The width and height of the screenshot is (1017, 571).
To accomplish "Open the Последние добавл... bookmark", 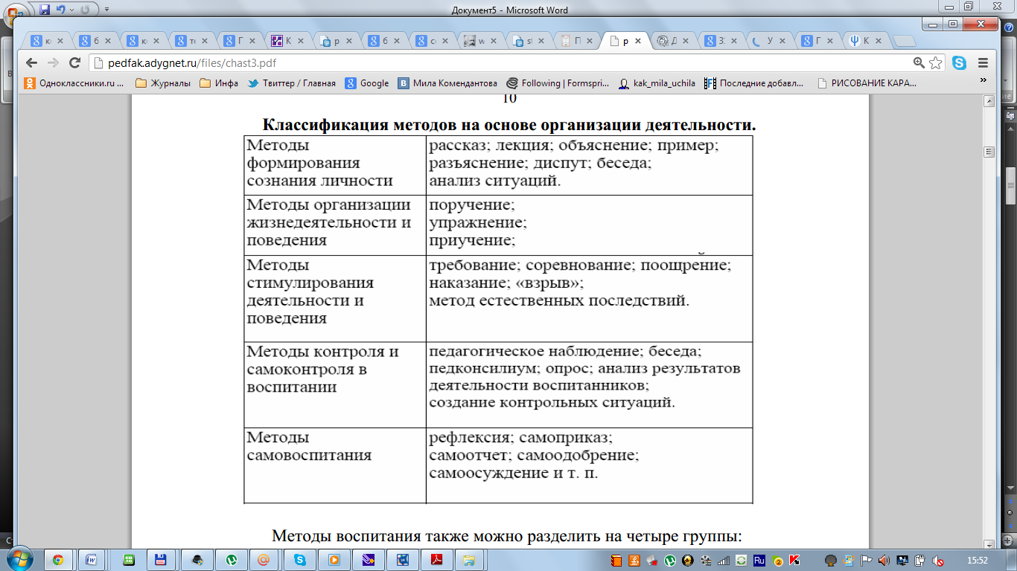I will (753, 83).
